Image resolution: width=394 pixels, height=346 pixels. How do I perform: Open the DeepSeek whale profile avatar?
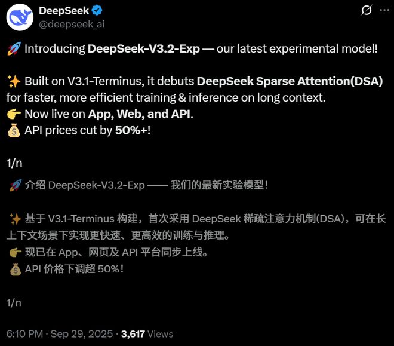coord(20,17)
